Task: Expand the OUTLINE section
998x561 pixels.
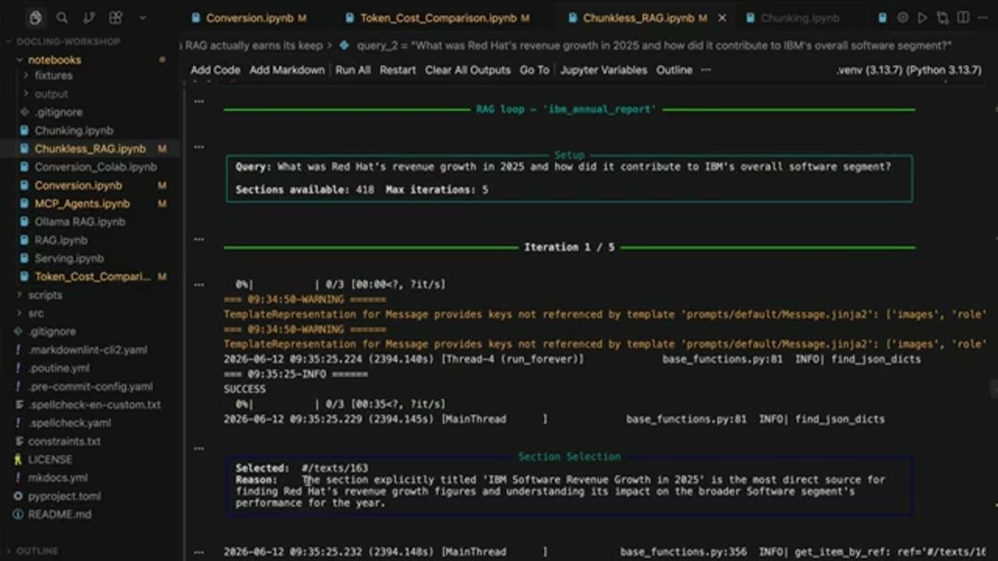Action: pyautogui.click(x=37, y=551)
